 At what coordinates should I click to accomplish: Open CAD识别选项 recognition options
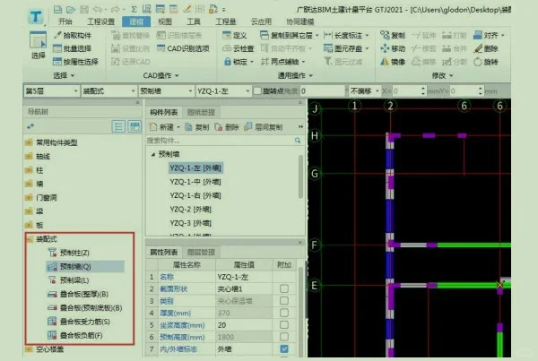(x=183, y=48)
